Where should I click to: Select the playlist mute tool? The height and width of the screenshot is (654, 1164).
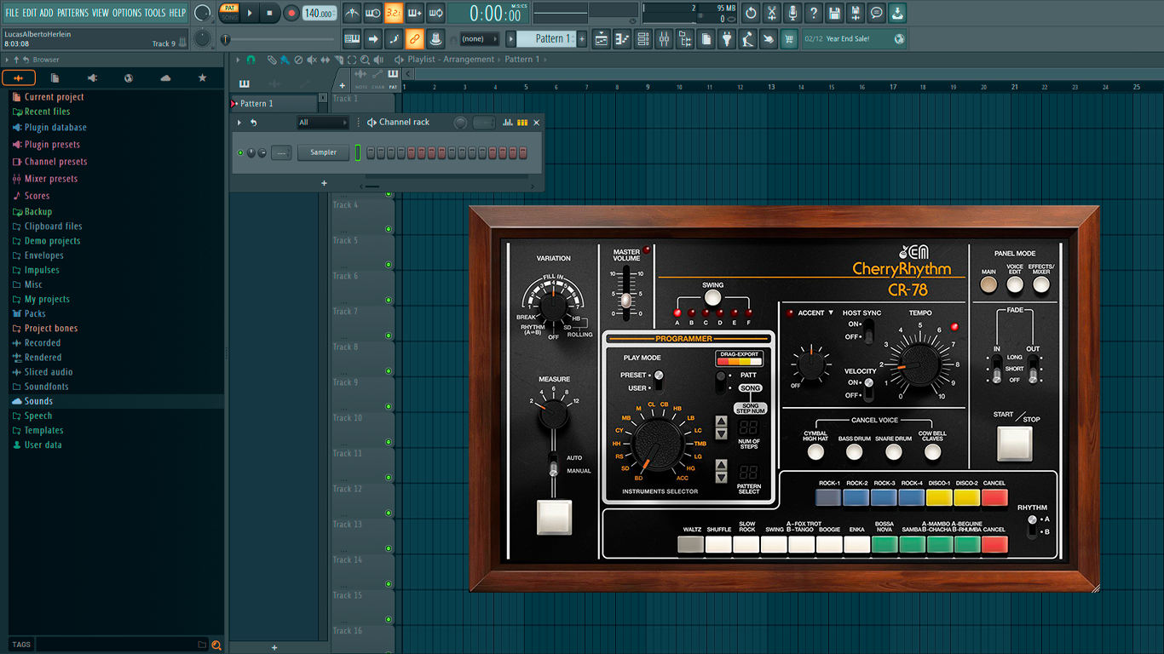(x=312, y=60)
